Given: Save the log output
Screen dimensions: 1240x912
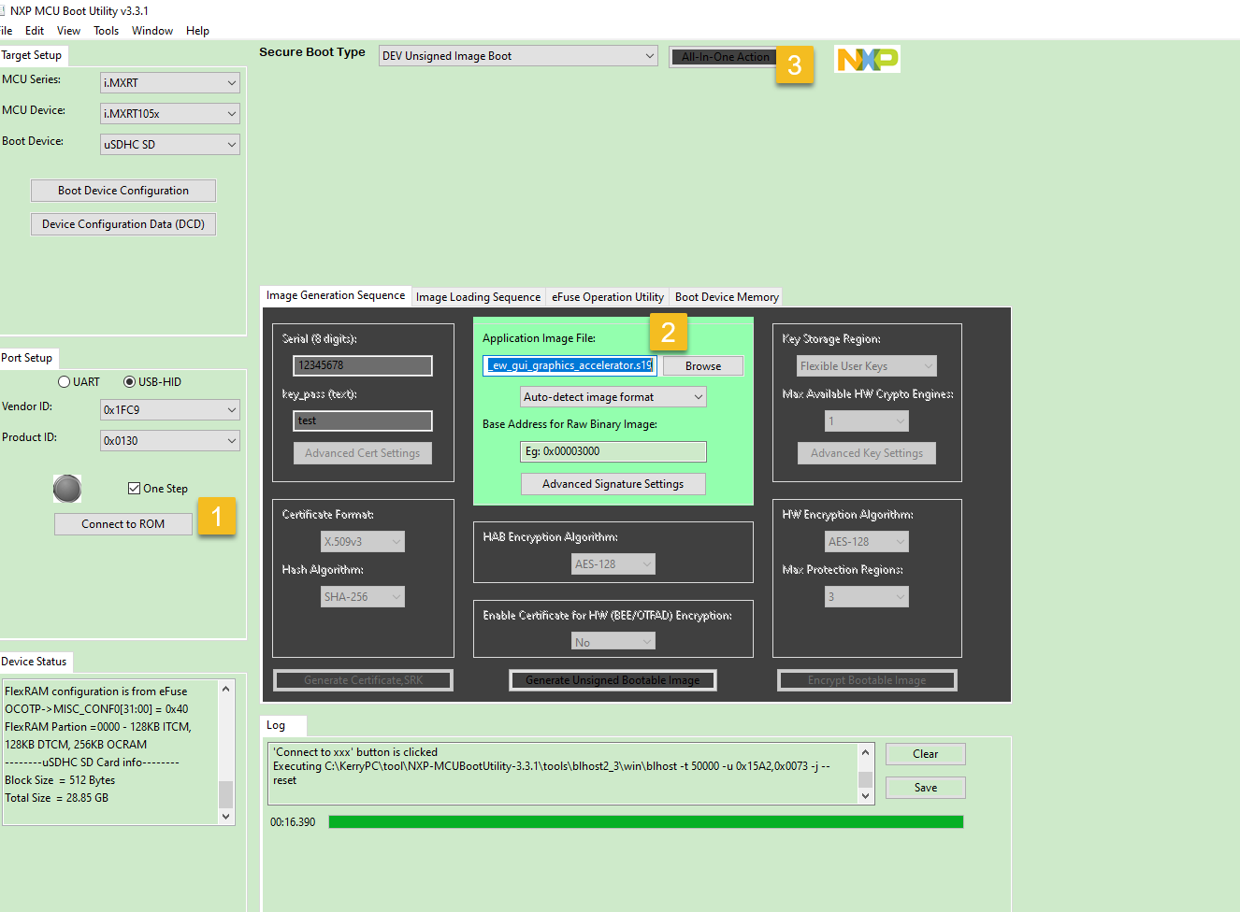Looking at the screenshot, I should (x=926, y=788).
